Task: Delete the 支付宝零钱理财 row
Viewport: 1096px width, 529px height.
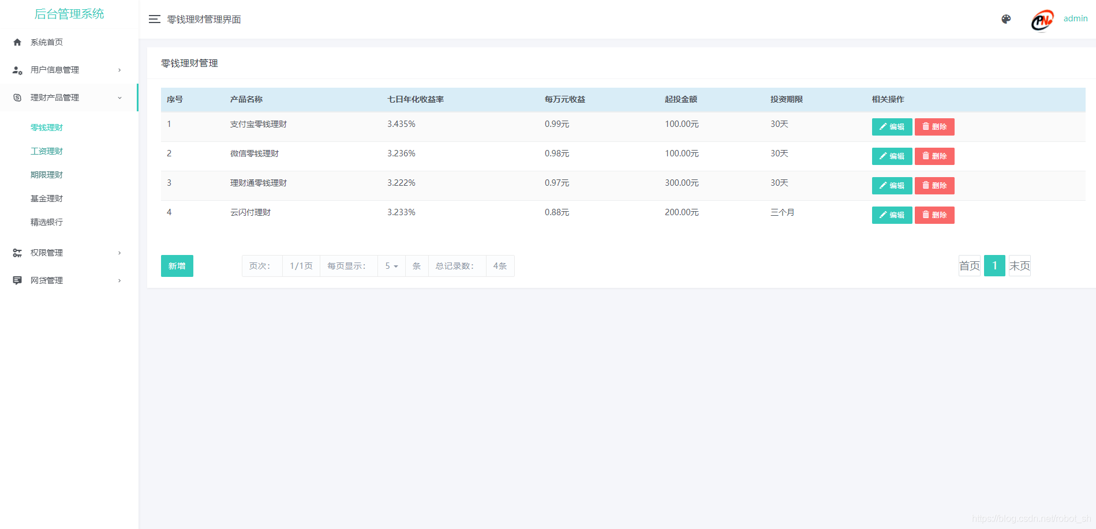Action: 934,127
